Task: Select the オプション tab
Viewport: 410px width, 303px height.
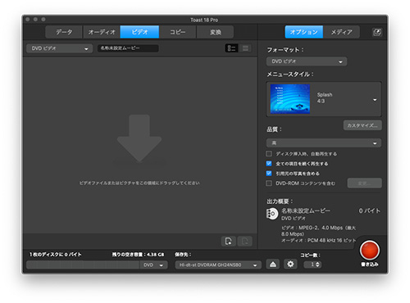Action: (x=304, y=32)
